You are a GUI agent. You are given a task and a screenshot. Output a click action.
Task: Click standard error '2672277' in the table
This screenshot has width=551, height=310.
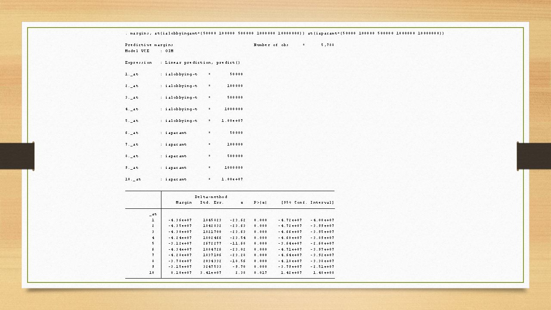[x=212, y=243]
